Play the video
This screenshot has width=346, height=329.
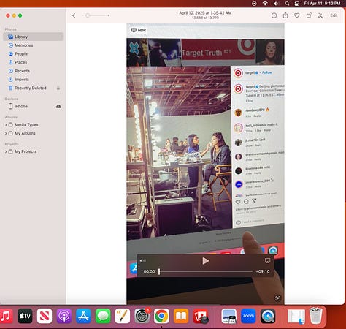coord(206,261)
